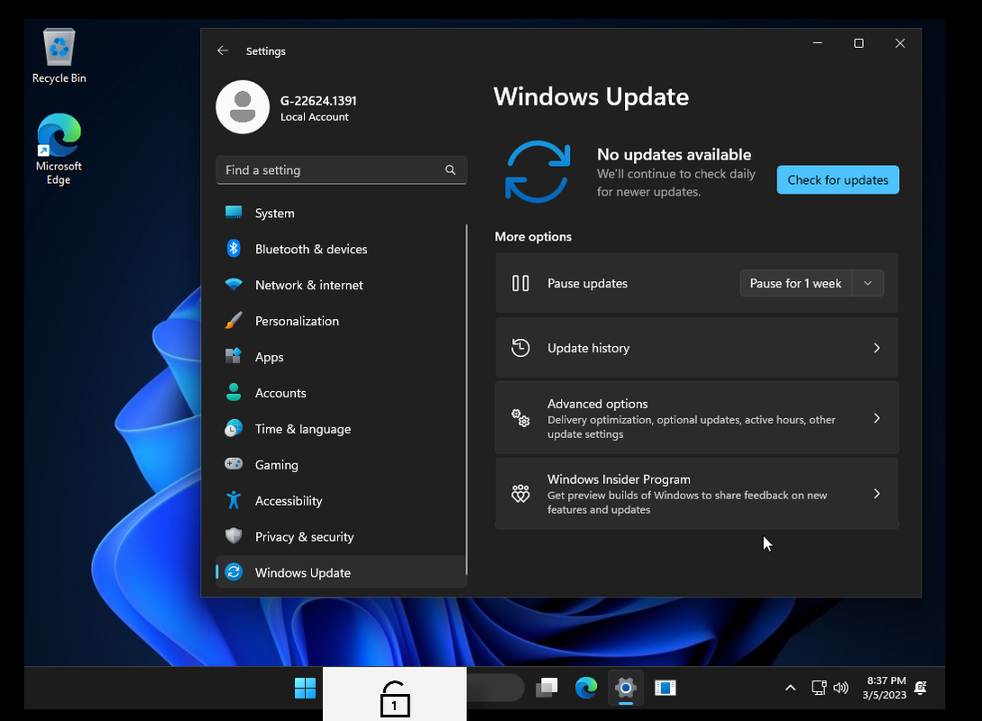The image size is (982, 721).
Task: Expand the pause duration dropdown arrow
Action: pyautogui.click(x=868, y=284)
